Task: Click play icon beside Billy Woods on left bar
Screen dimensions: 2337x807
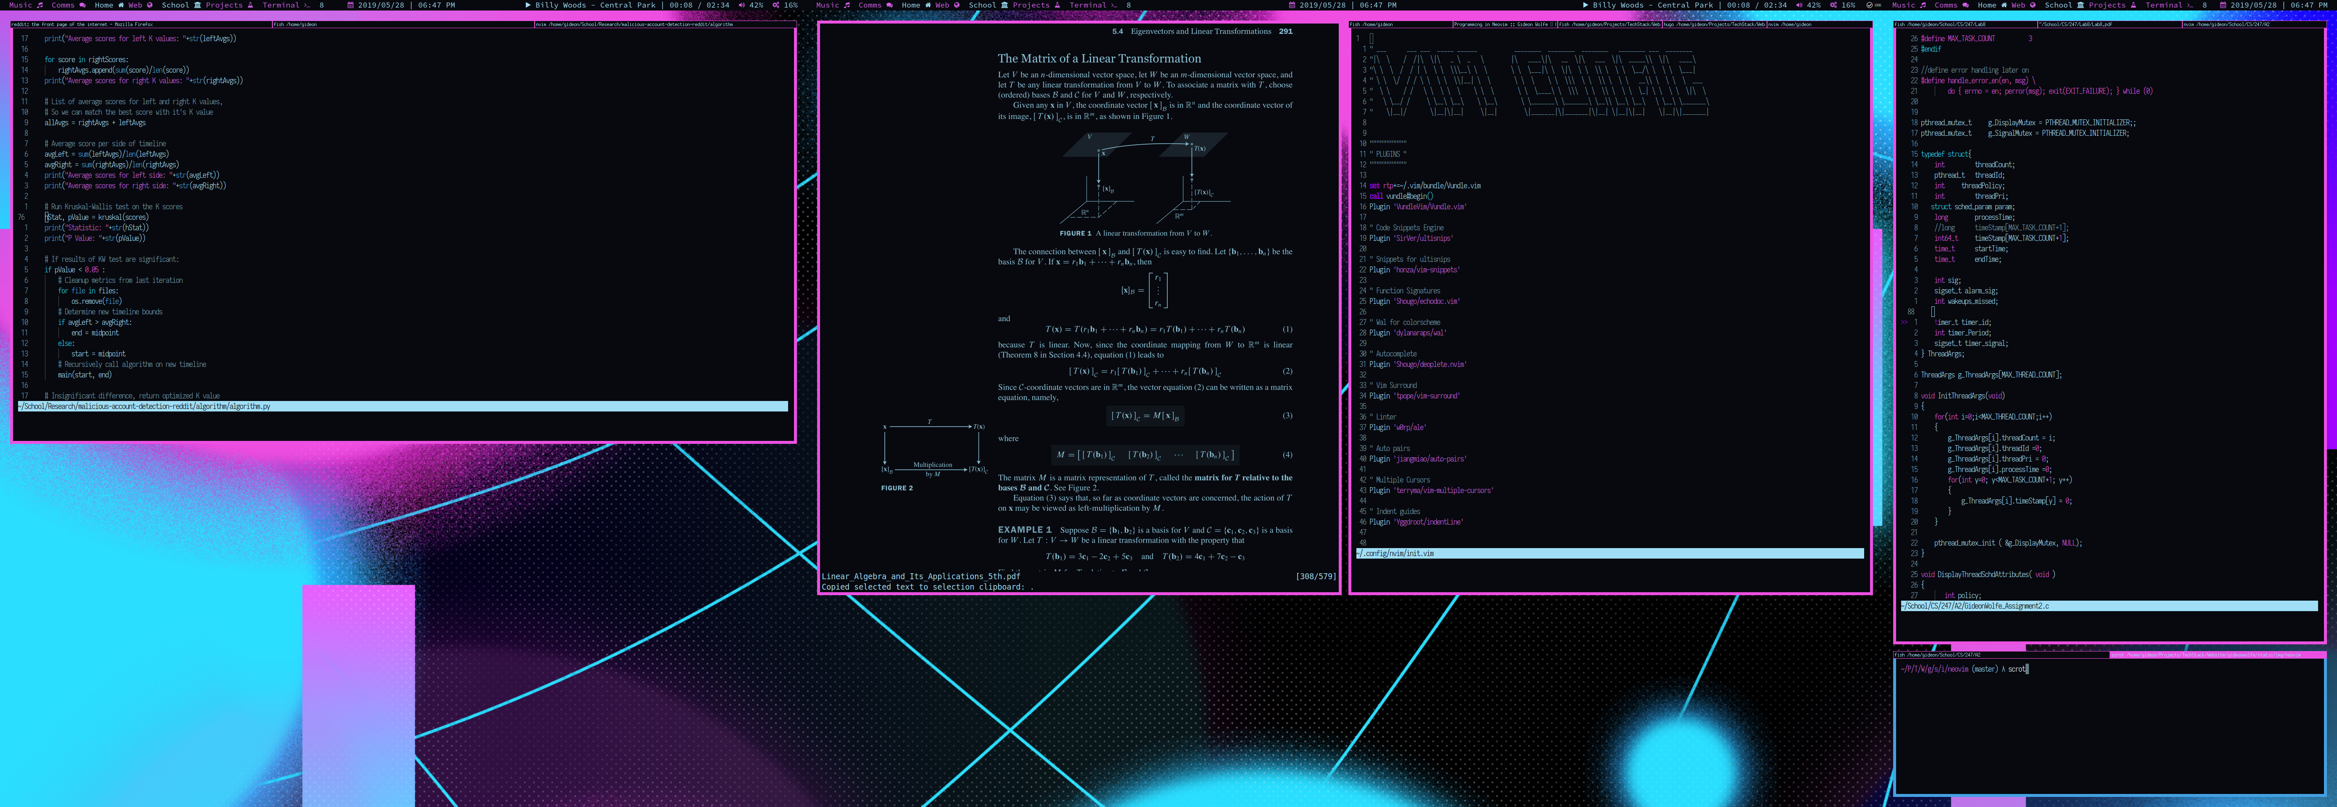Action: click(528, 5)
